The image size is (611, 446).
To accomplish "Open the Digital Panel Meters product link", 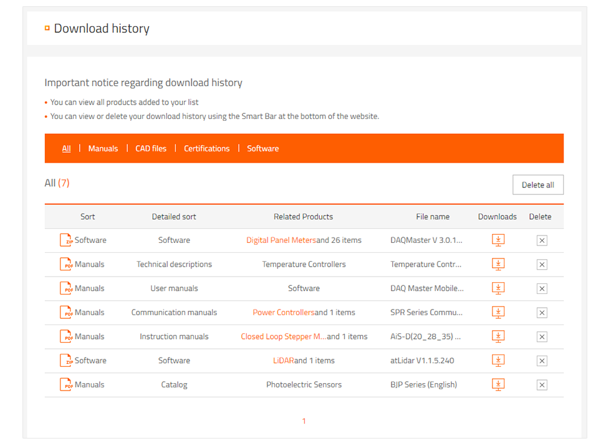I will click(281, 240).
